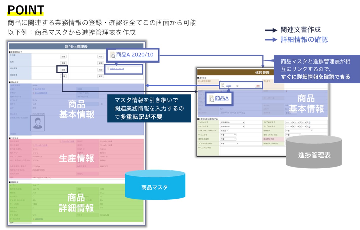Open 流通 担当 link in ライセンス担当 row
Screen dimensions: 360x230
[39, 219]
